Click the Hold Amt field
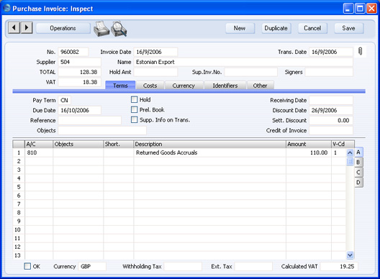The height and width of the screenshot is (279, 380). pyautogui.click(x=155, y=72)
